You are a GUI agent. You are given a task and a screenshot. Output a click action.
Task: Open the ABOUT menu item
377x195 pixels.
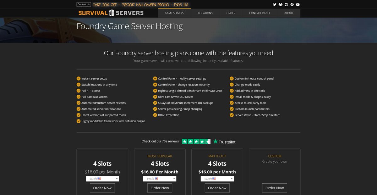click(289, 13)
